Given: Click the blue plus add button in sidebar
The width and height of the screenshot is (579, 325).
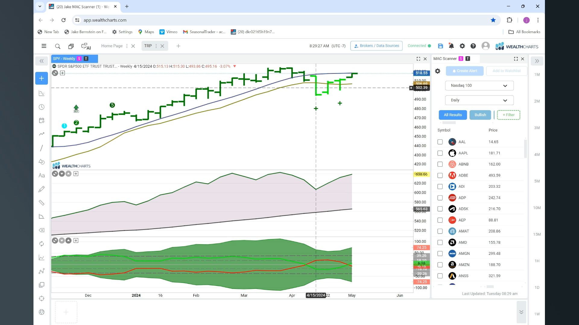Looking at the screenshot, I should pyautogui.click(x=42, y=78).
